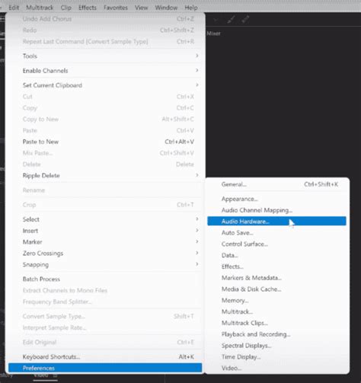Expand the Zero Crossings submenu
This screenshot has width=361, height=383.
click(105, 253)
